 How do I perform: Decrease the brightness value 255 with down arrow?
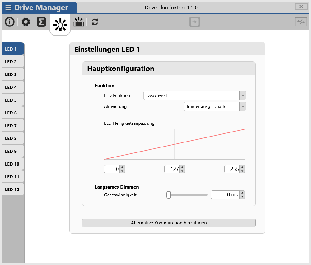pos(242,171)
